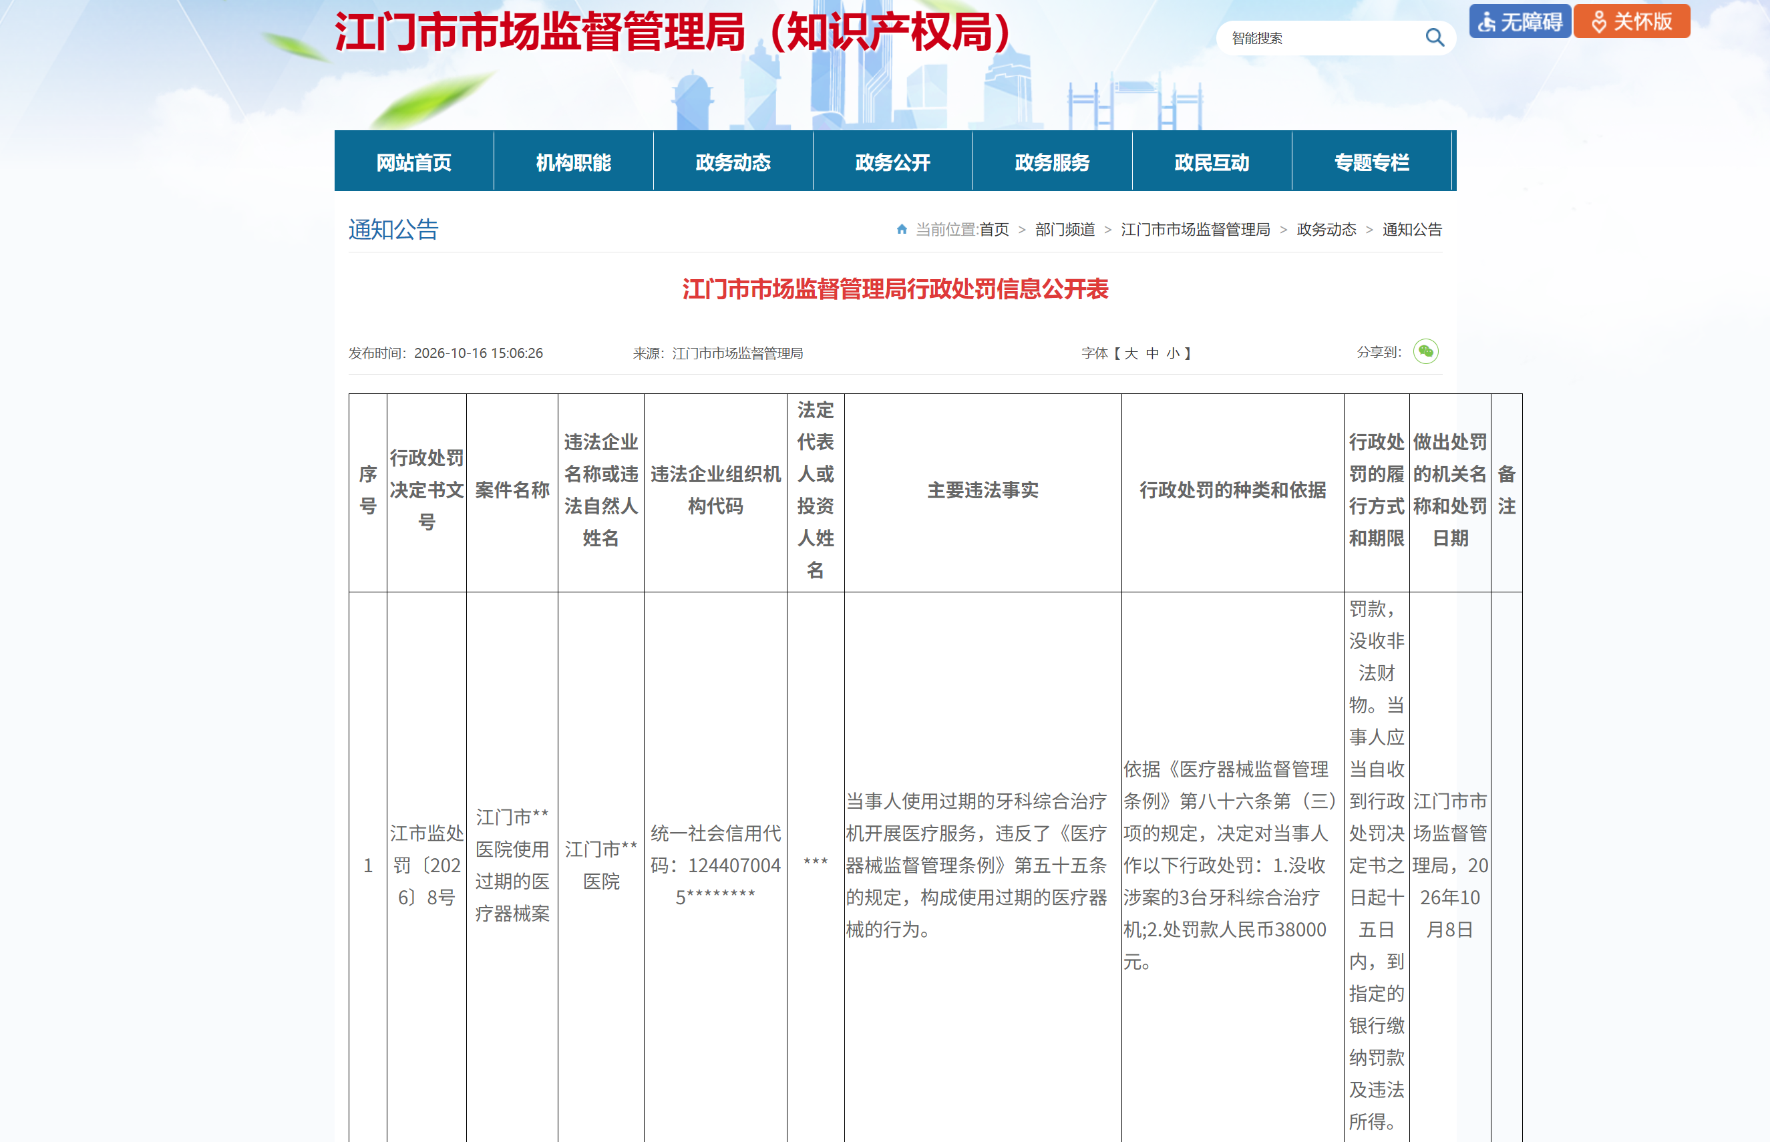Click the 通知公告 section heading
Viewport: 1770px width, 1142px height.
tap(393, 230)
